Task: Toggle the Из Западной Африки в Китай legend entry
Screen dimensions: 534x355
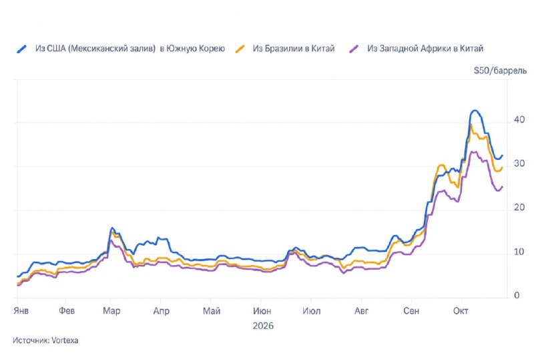Action: point(417,49)
